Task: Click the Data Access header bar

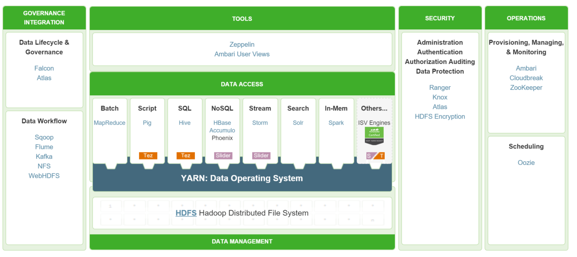Action: [x=242, y=84]
